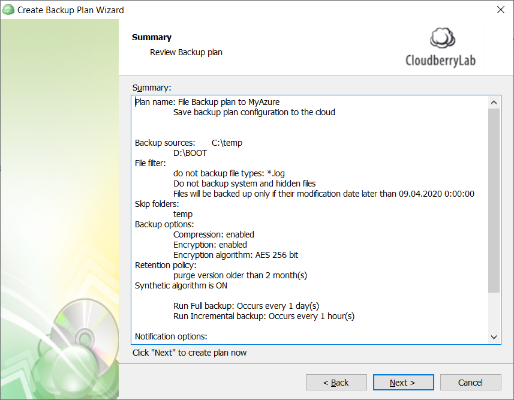Click the 'File filter:' heading
This screenshot has width=514, height=400.
coord(150,163)
